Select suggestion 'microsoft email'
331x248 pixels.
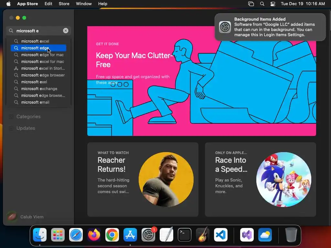click(x=38, y=102)
